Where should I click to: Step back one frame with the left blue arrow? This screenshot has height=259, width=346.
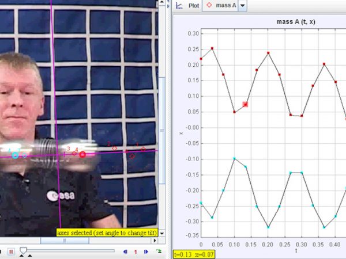coord(126,252)
